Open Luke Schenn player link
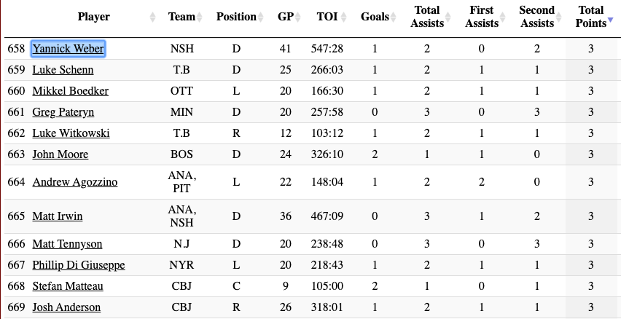The height and width of the screenshot is (319, 621). coord(63,70)
